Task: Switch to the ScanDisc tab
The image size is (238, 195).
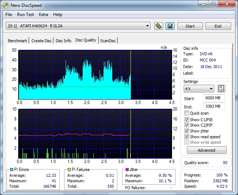Action: (x=108, y=41)
